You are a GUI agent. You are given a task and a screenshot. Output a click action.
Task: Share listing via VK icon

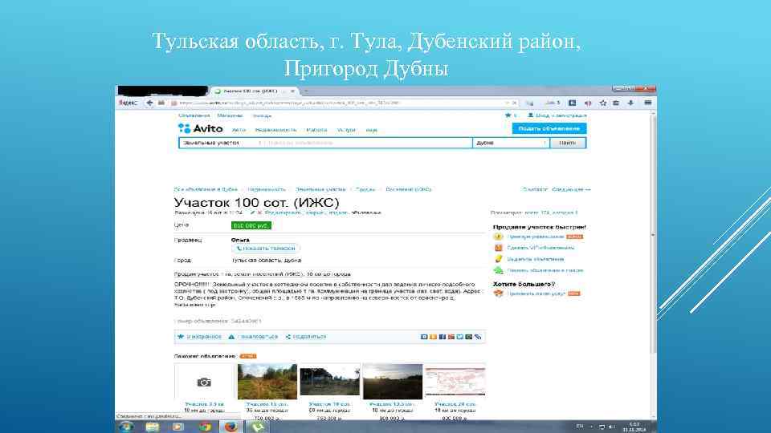[424, 337]
